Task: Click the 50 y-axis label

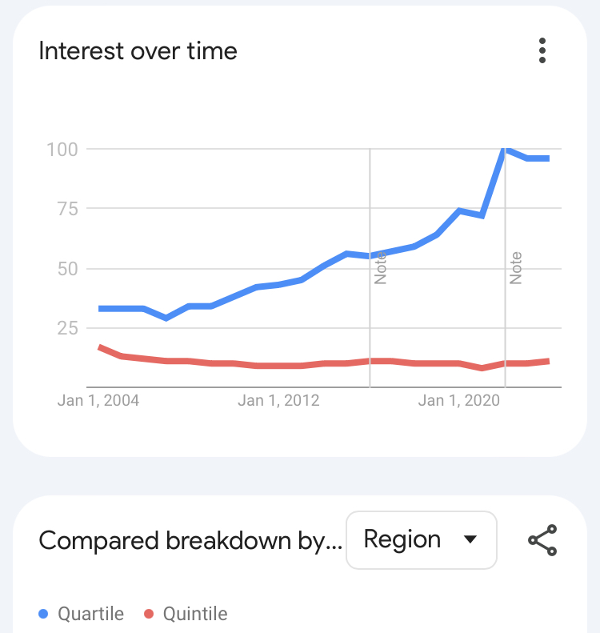Action: (x=67, y=269)
